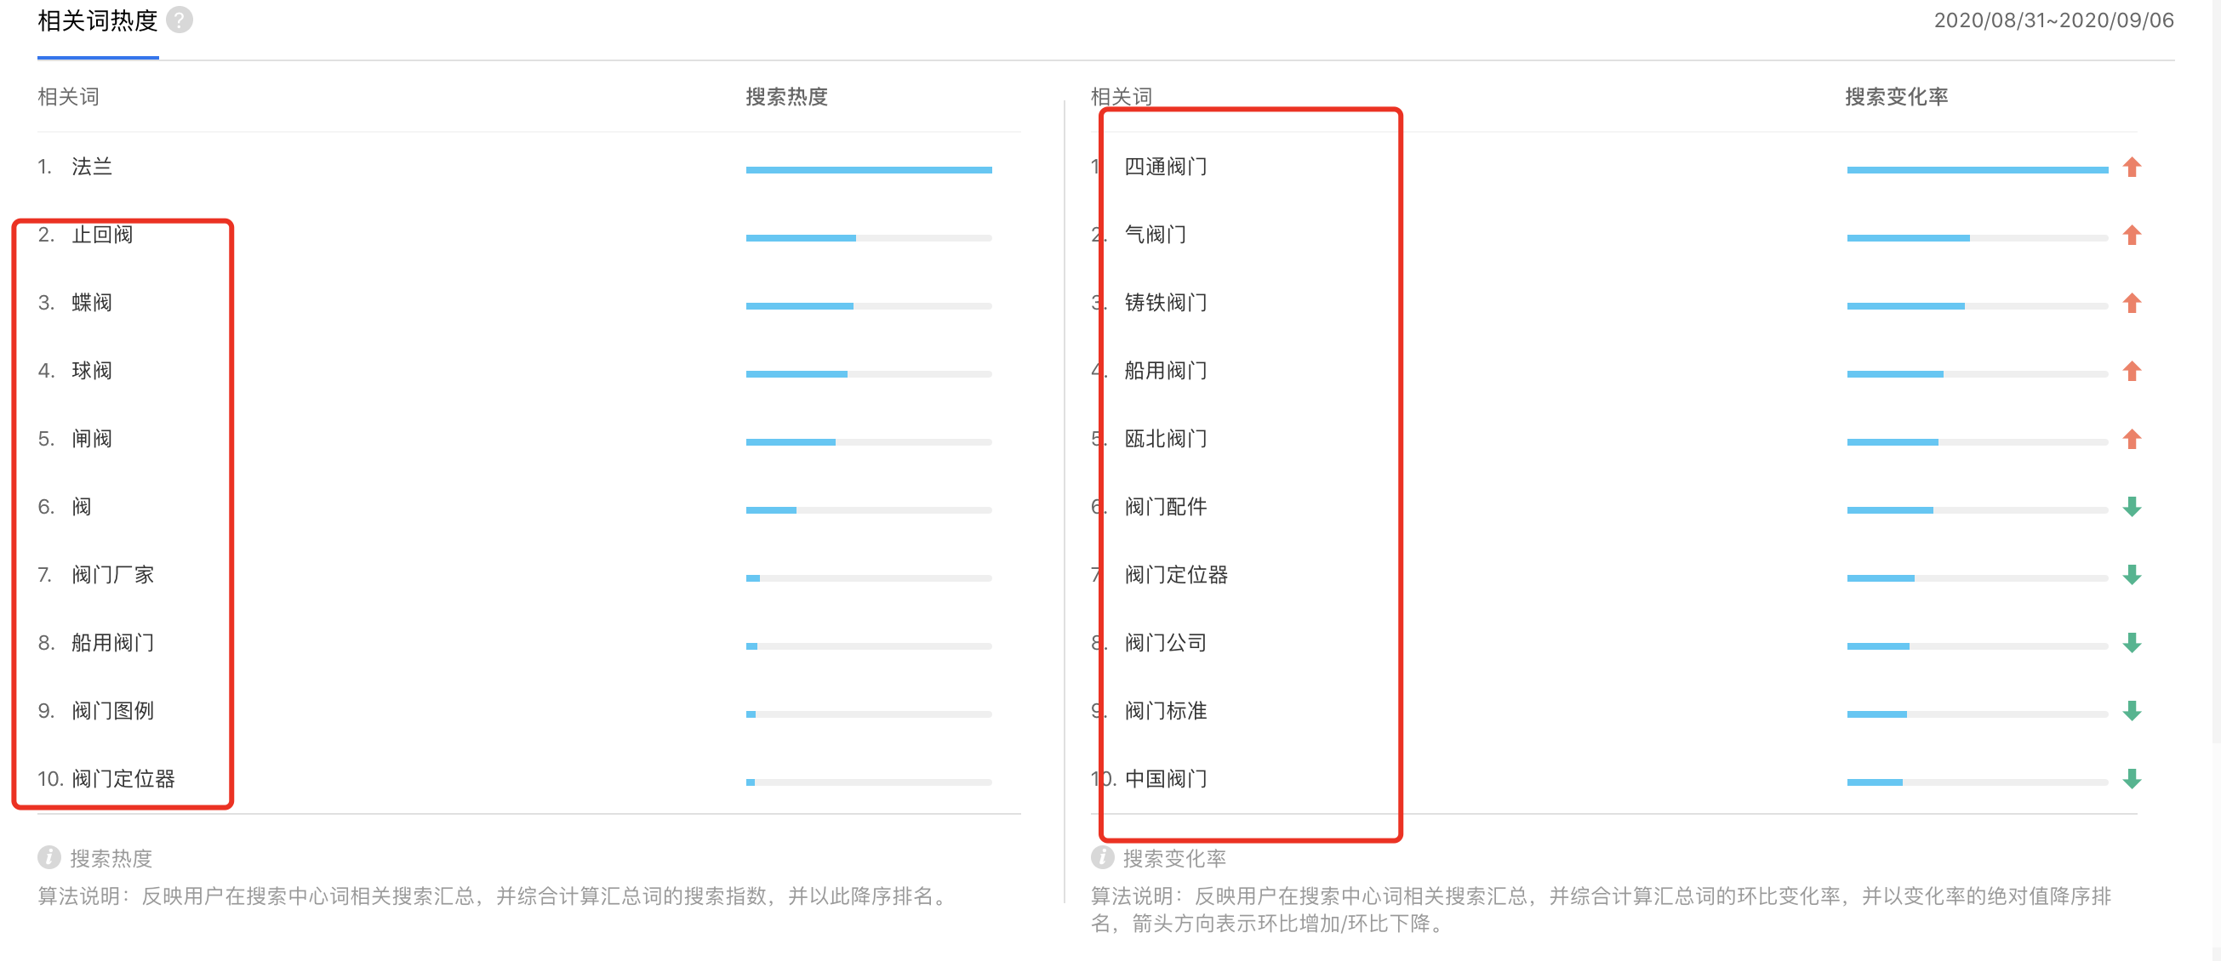Click the help icon beside 相关词热度
Image resolution: width=2221 pixels, height=961 pixels.
pos(180,20)
